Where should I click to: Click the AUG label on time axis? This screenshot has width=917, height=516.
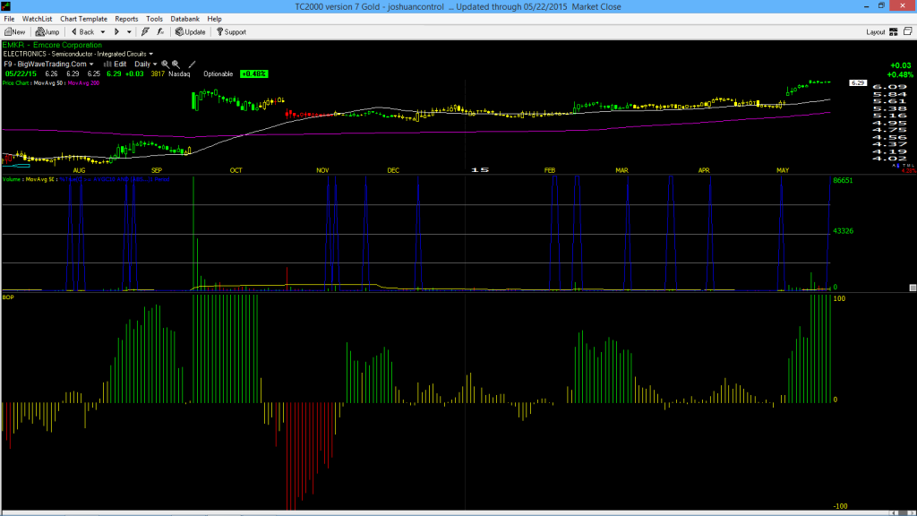79,170
